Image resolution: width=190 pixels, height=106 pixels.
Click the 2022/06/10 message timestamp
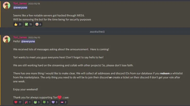coord(34,37)
